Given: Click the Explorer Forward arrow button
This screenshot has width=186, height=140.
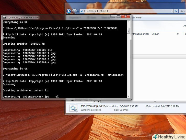Looking at the screenshot, I should pos(74,11).
